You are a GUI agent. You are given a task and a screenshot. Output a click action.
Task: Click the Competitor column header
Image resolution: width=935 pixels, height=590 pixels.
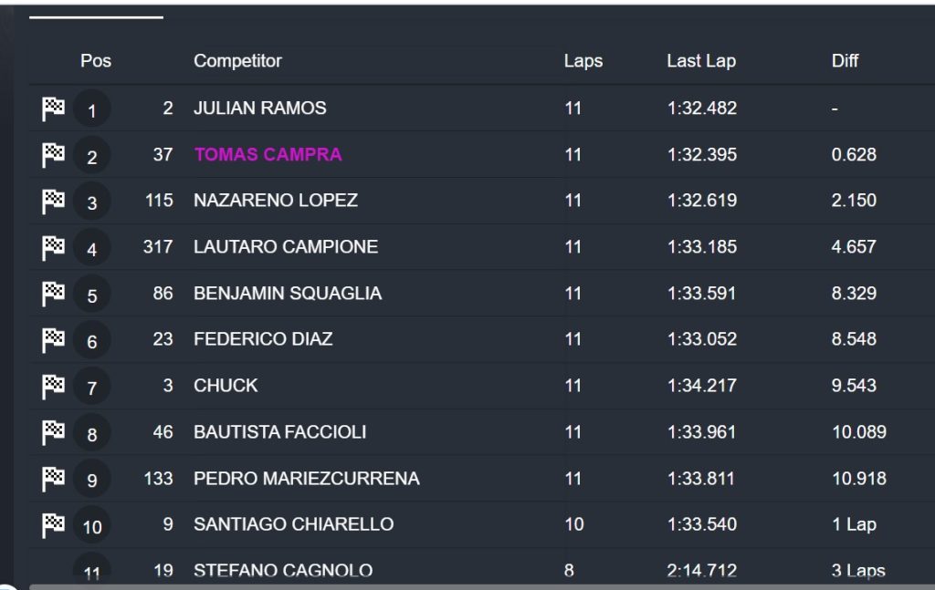click(x=237, y=61)
